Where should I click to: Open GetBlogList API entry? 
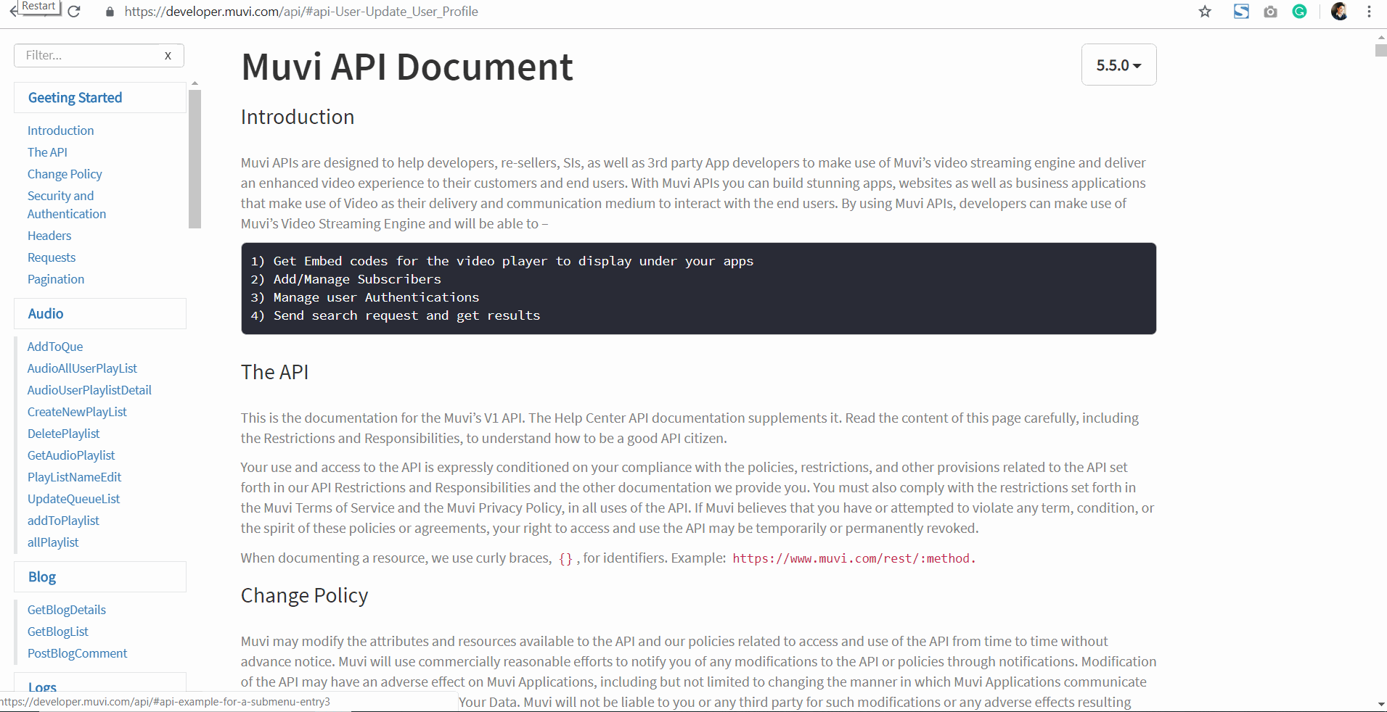[x=58, y=632]
